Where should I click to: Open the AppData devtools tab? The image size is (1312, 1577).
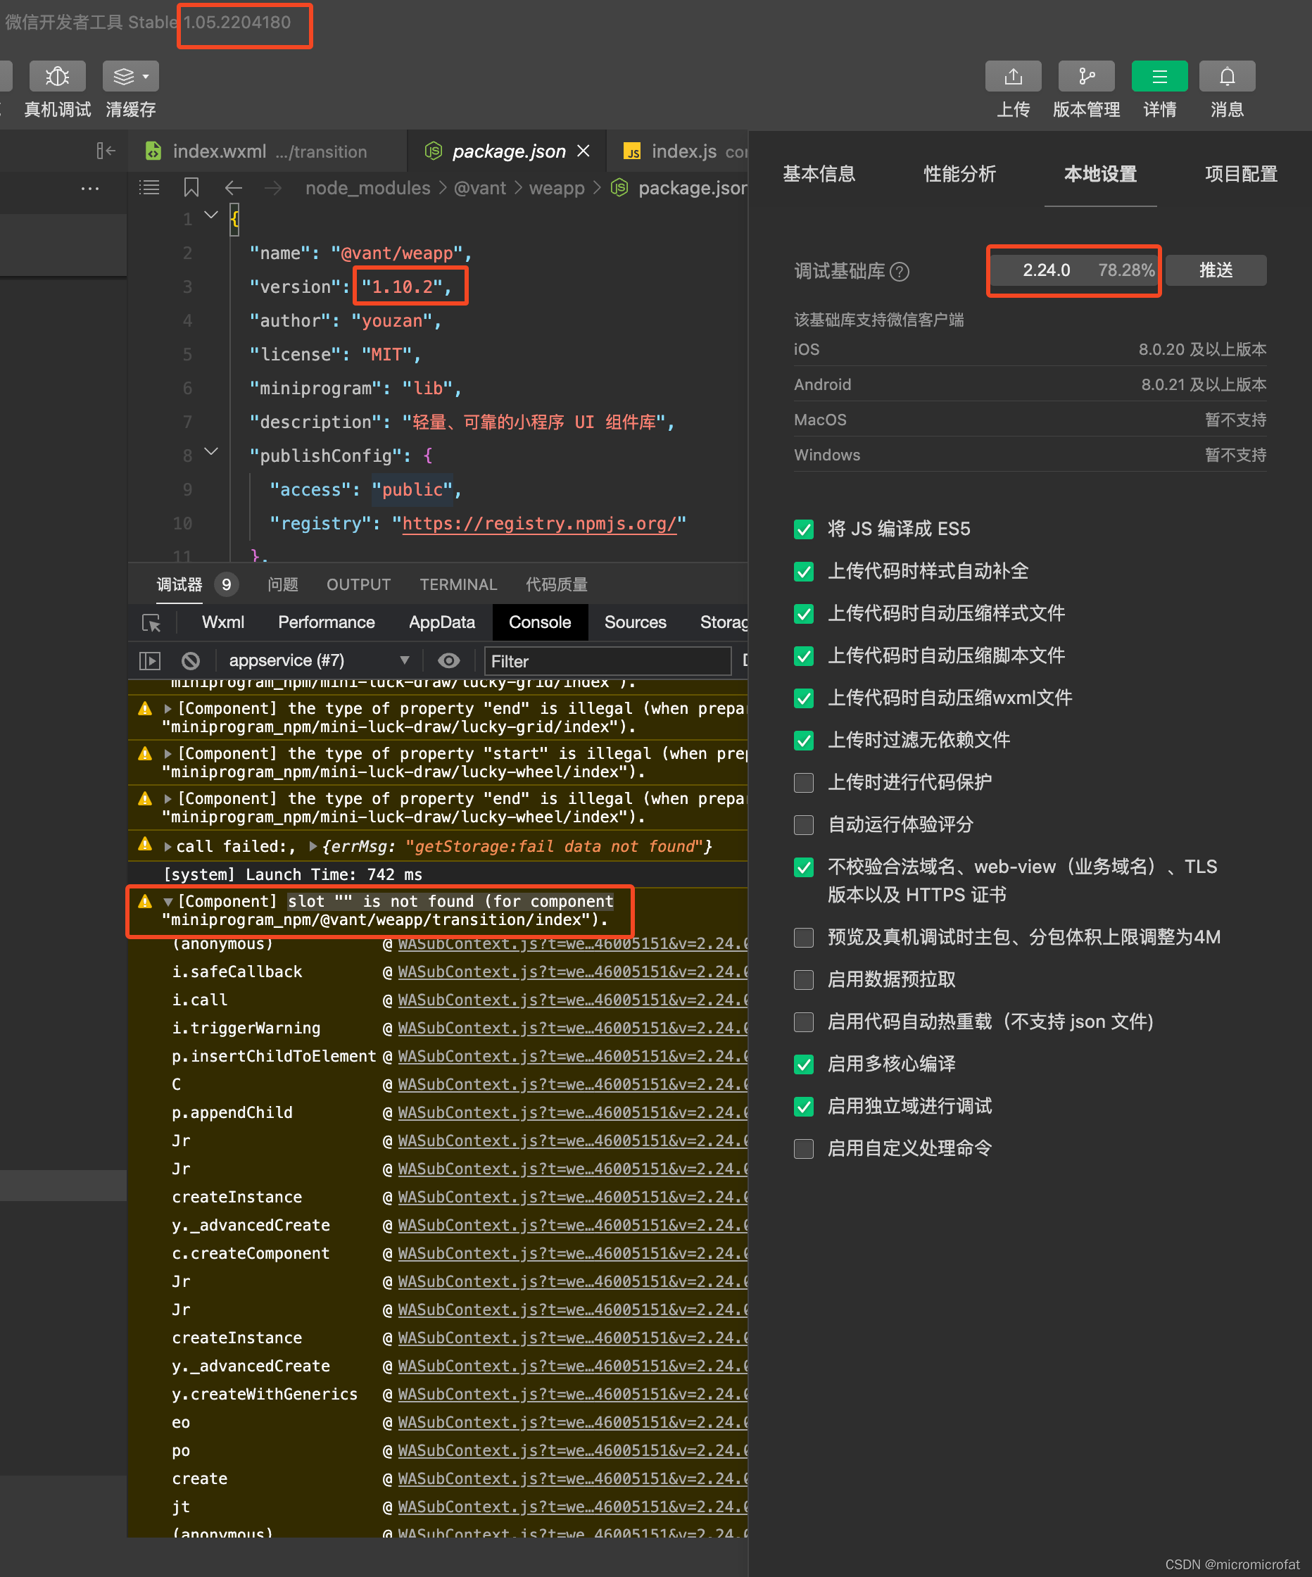point(441,622)
